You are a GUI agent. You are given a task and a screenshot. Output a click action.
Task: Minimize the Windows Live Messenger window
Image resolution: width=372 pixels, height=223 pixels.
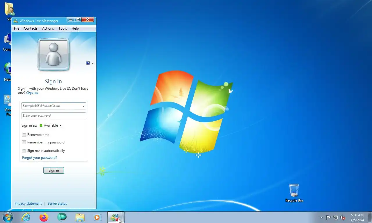(71, 20)
